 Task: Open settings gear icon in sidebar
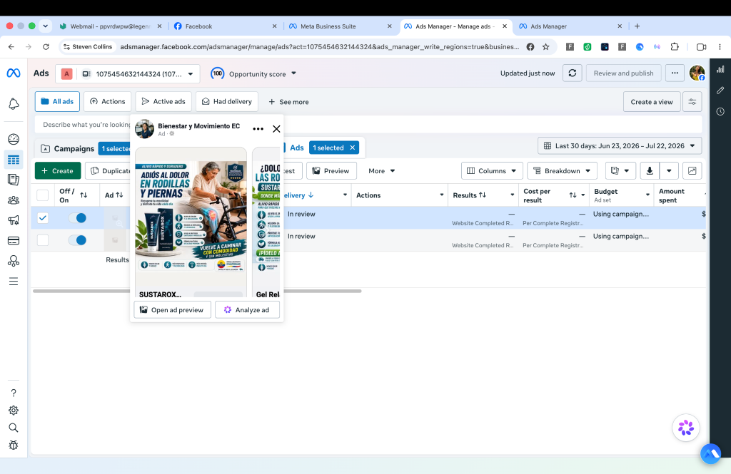coord(14,411)
